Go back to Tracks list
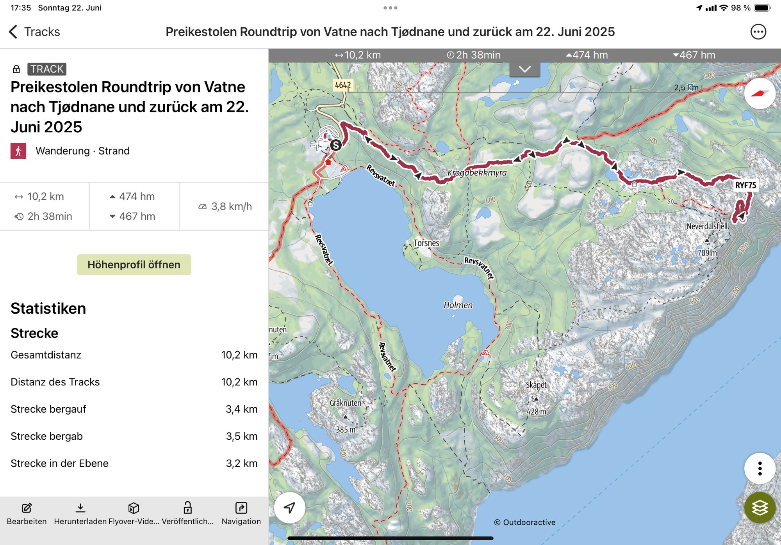 tap(34, 32)
